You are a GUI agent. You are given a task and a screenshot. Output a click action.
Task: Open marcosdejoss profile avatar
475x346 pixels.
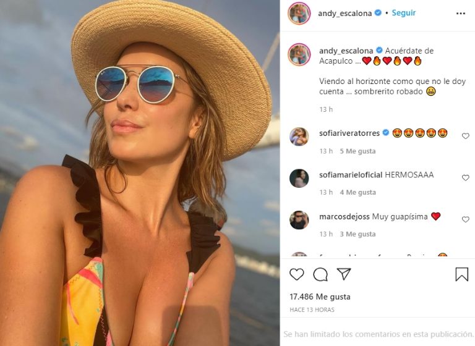(299, 220)
